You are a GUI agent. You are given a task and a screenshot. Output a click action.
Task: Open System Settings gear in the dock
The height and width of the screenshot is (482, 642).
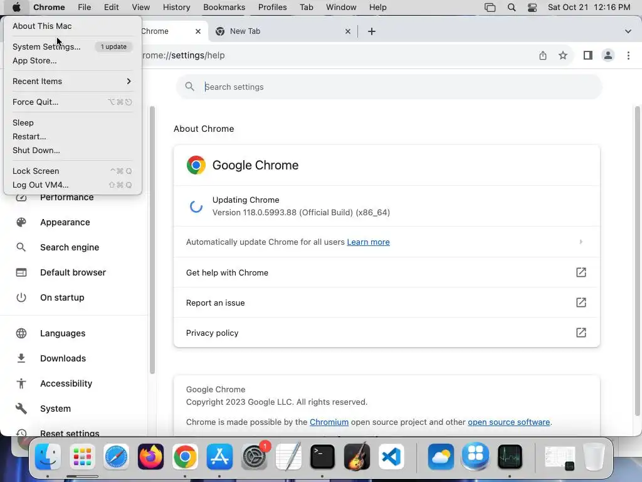[255, 457]
